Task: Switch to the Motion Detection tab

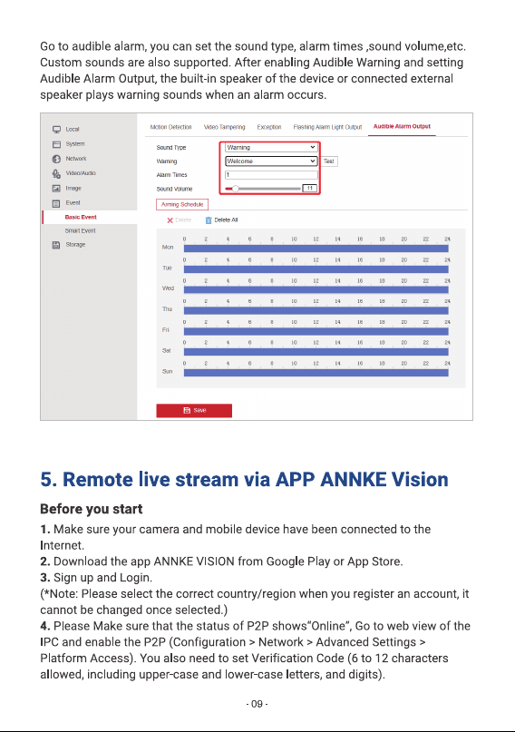Action: click(x=170, y=127)
